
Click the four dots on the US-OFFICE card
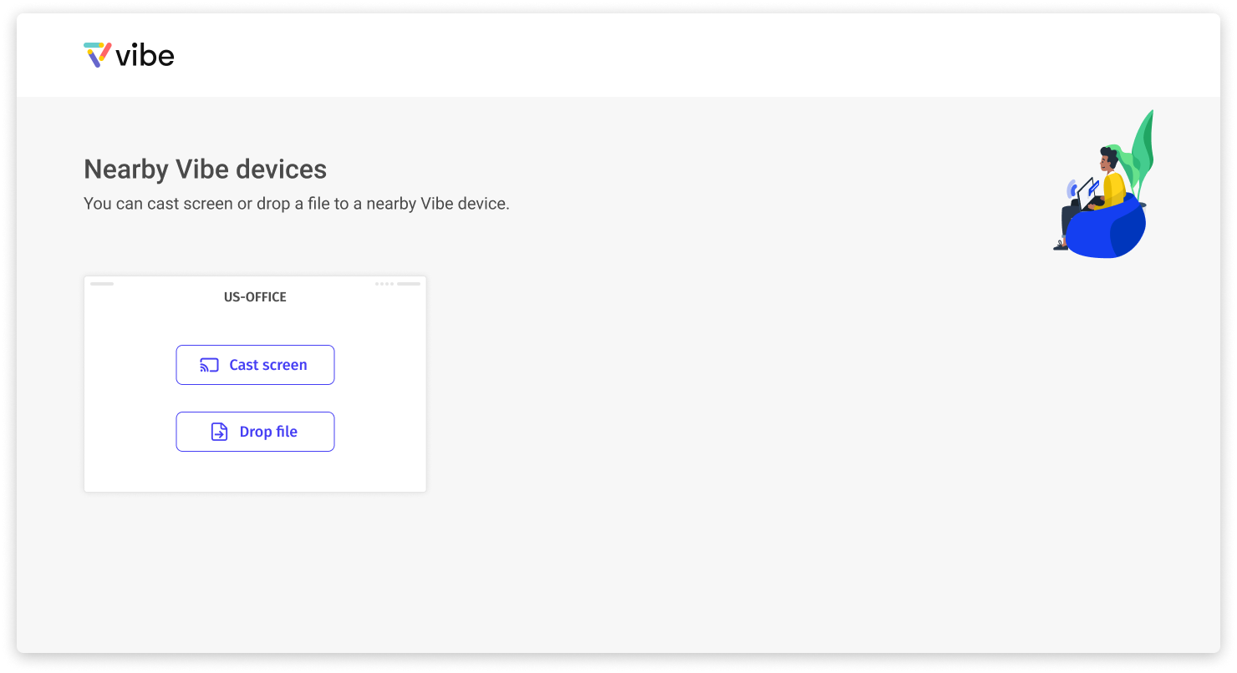pyautogui.click(x=384, y=284)
